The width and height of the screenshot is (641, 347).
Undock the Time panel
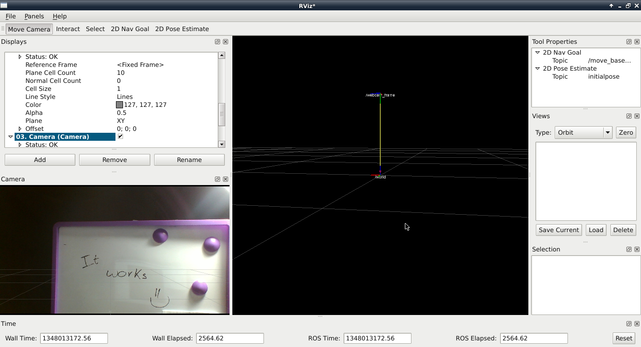pos(629,324)
